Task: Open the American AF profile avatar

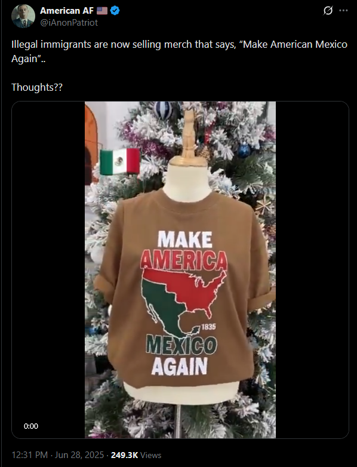Action: pos(23,16)
